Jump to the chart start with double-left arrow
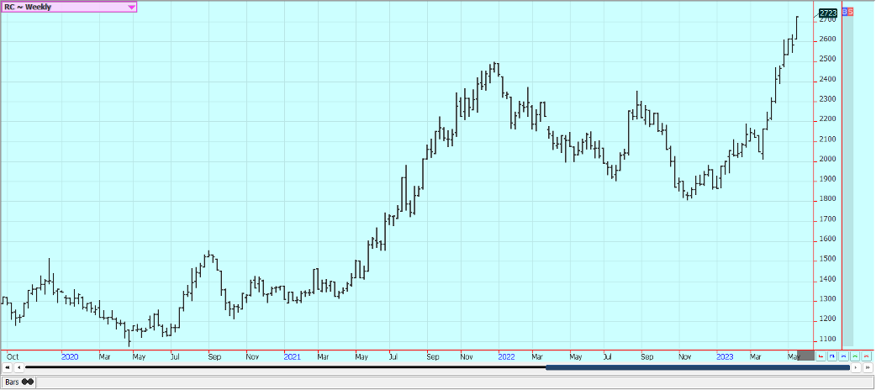The height and width of the screenshot is (390, 876). coord(8,367)
